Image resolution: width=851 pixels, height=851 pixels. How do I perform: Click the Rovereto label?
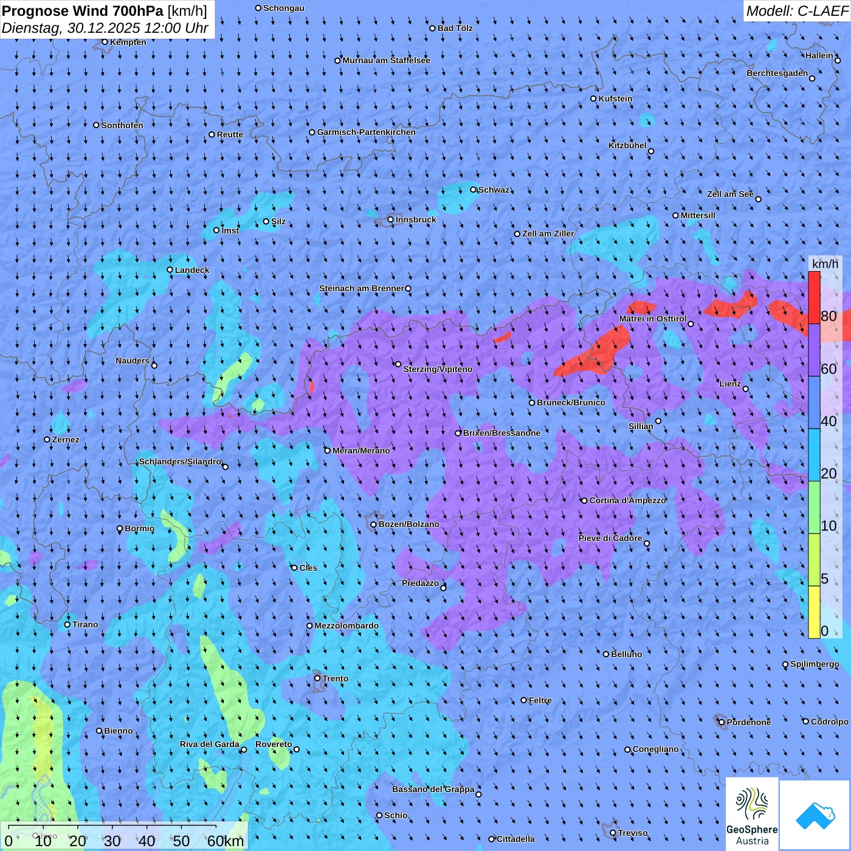(x=274, y=744)
